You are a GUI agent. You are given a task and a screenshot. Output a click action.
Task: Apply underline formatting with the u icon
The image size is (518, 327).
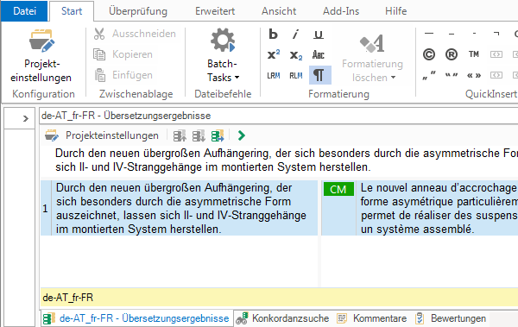(x=319, y=34)
